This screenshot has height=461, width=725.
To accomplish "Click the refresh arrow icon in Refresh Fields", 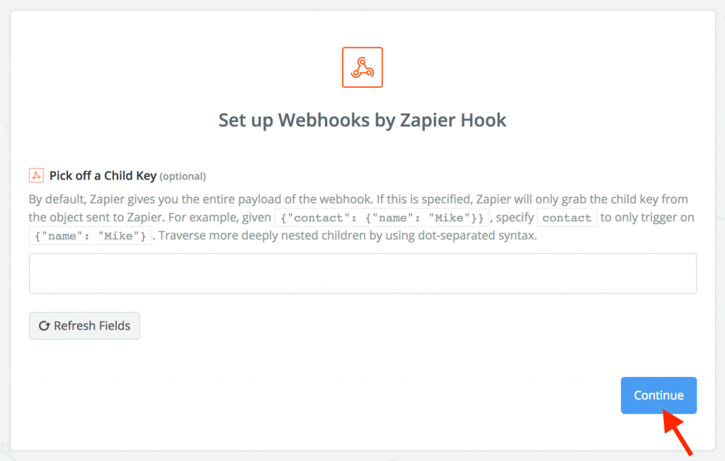I will pyautogui.click(x=44, y=326).
